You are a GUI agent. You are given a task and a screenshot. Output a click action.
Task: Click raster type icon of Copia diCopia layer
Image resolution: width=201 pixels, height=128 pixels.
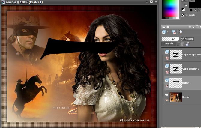(x=167, y=52)
